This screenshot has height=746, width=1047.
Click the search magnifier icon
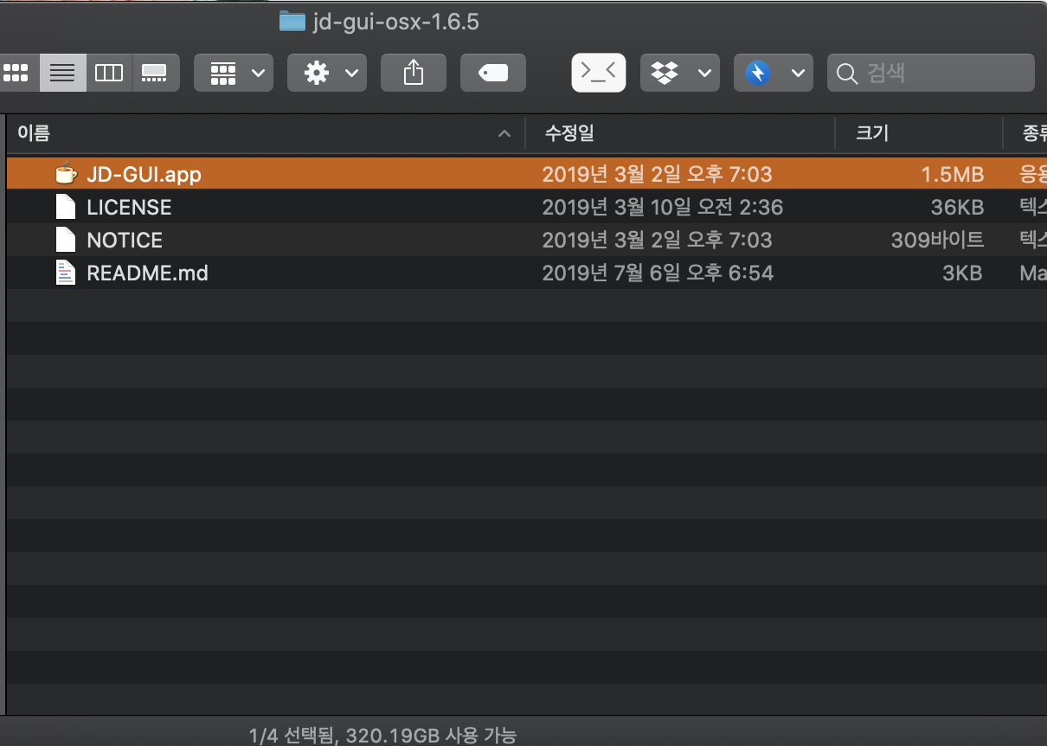(x=849, y=73)
